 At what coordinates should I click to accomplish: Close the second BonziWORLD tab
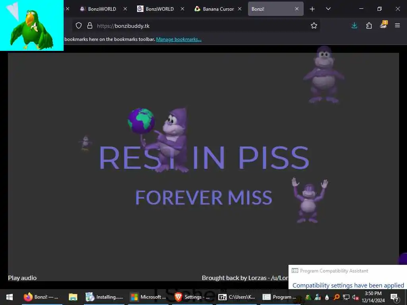182,9
